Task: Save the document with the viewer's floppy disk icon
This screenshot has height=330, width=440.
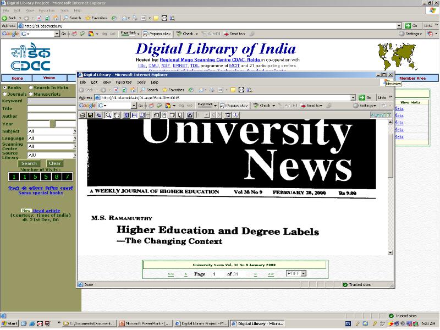Action: click(x=90, y=116)
